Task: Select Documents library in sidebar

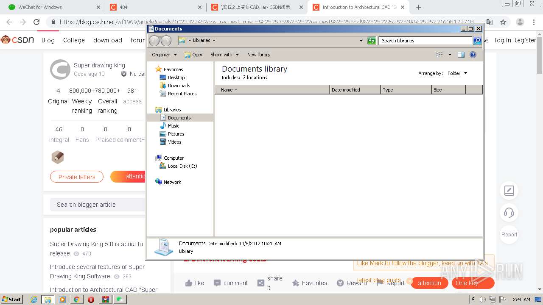Action: tap(179, 118)
